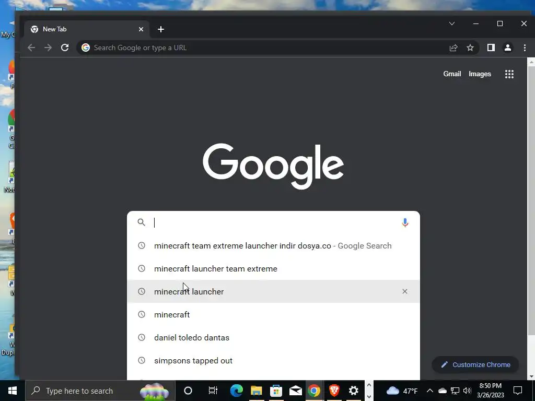Launch Brave browser from the taskbar

pyautogui.click(x=334, y=391)
